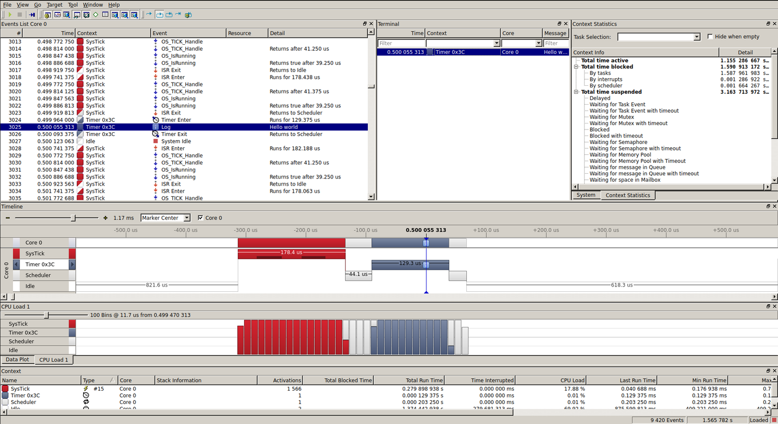The height and width of the screenshot is (424, 778).
Task: Open the Task Selection dropdown
Action: point(696,37)
